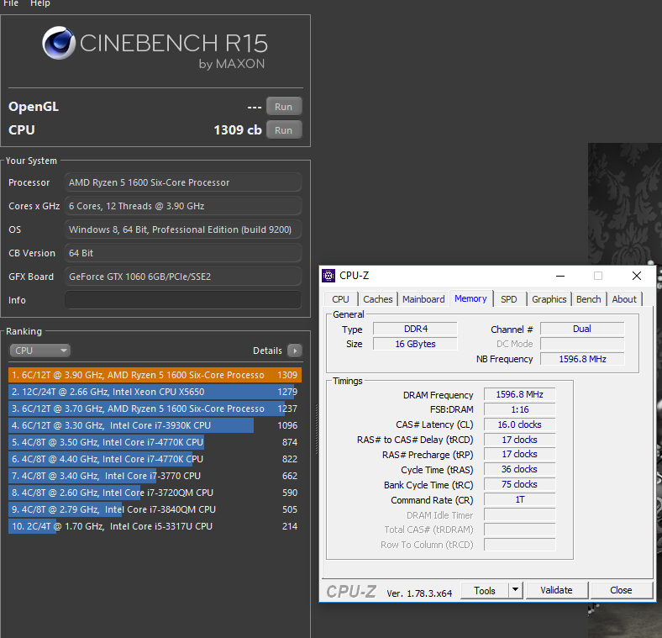
Task: Switch to the Mainboard tab in CPU-Z
Action: (x=423, y=299)
